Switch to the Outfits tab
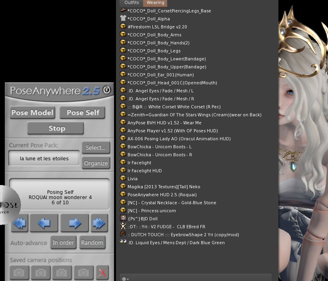The image size is (328, 281). (x=132, y=3)
